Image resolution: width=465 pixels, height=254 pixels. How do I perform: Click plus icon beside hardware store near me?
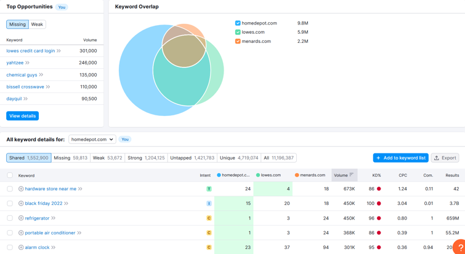(21, 189)
